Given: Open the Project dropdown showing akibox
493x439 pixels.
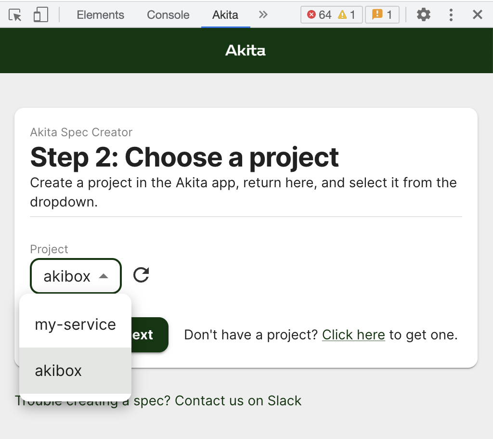Looking at the screenshot, I should click(76, 276).
